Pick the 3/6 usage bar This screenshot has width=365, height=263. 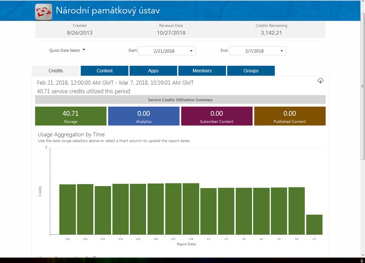(297, 211)
